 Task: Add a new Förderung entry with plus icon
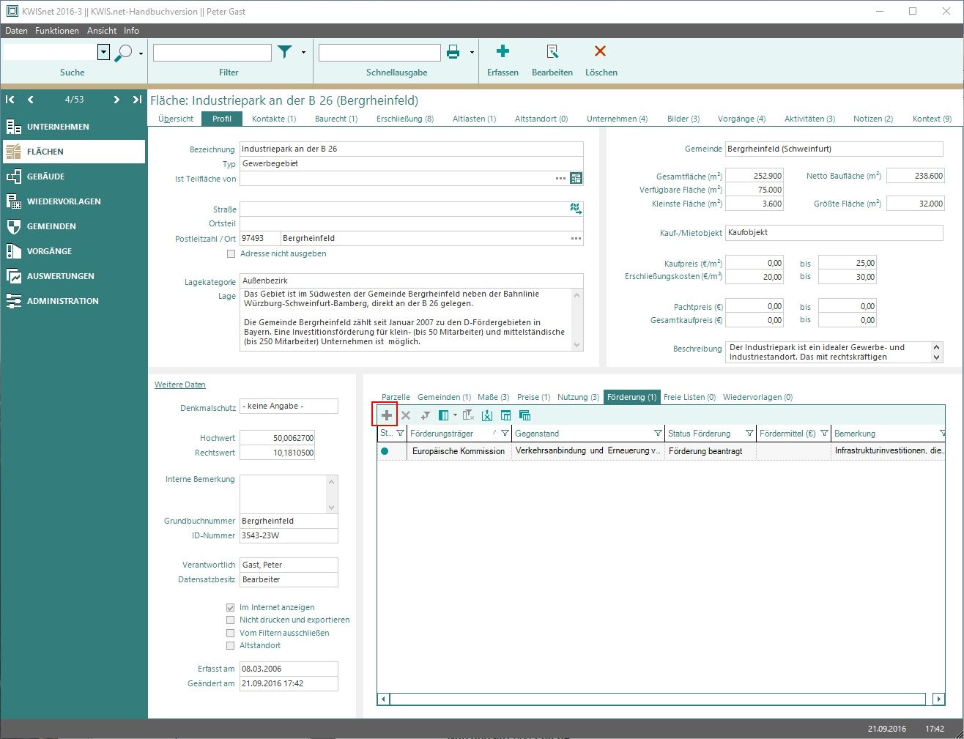pyautogui.click(x=387, y=415)
